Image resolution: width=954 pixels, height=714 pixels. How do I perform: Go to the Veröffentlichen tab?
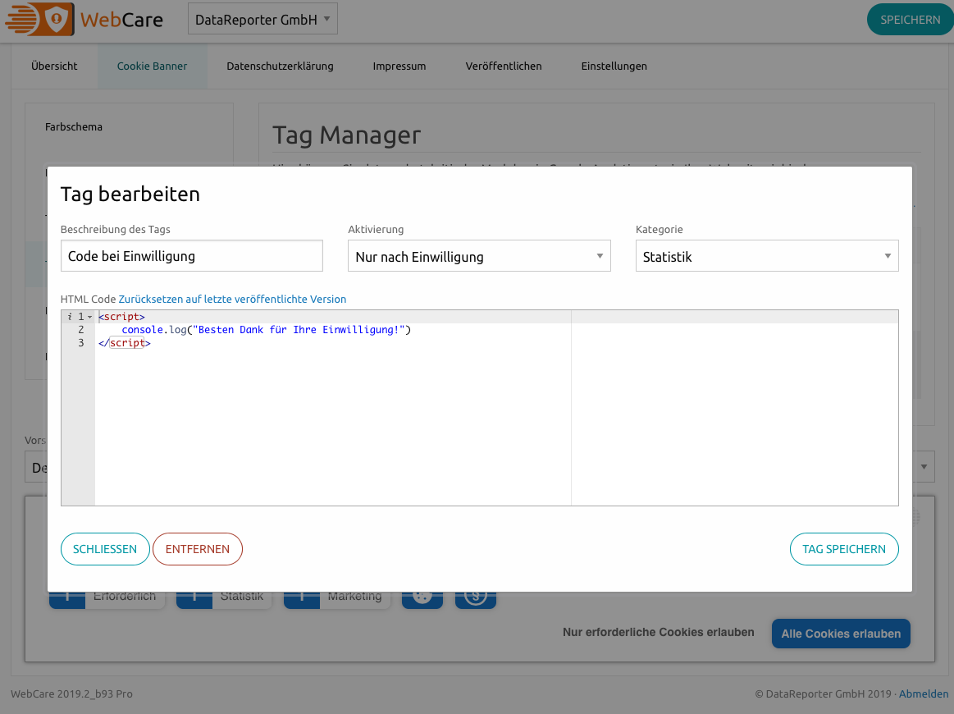[x=504, y=66]
